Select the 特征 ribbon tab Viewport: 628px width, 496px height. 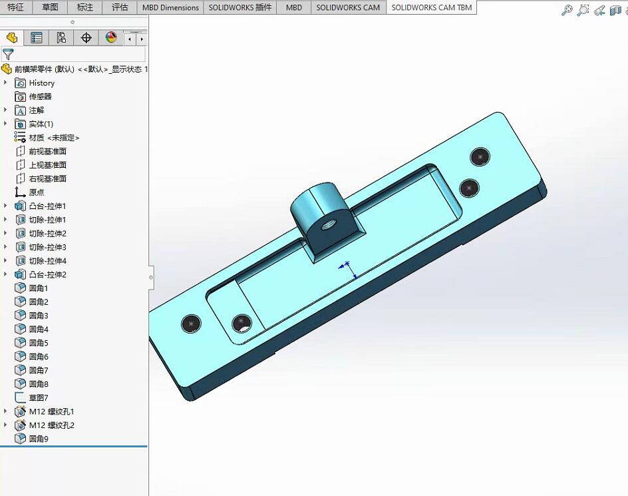16,7
